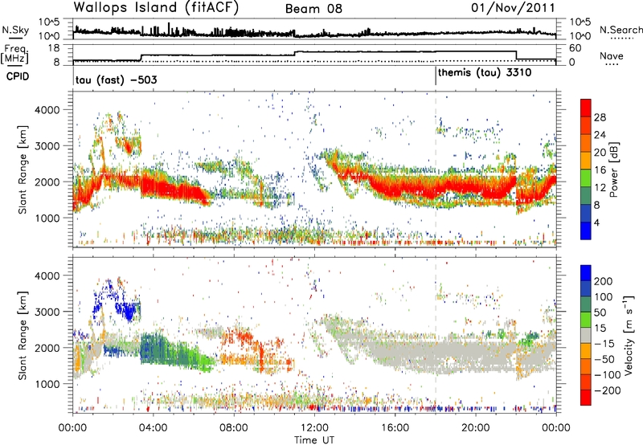The image size is (643, 445).
Task: Click the "20:00" time axis label
Action: 475,428
